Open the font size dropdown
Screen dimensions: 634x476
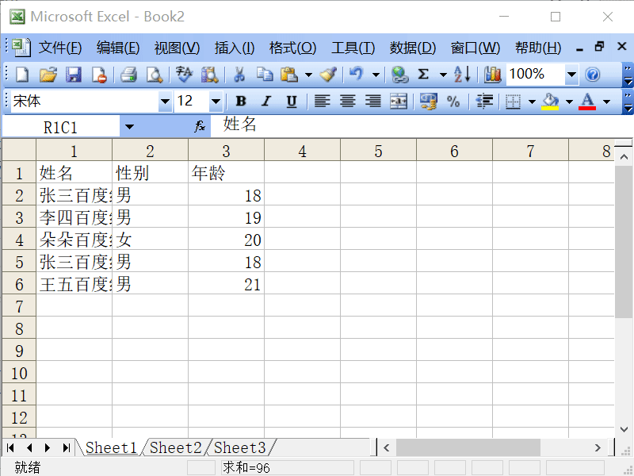[216, 101]
